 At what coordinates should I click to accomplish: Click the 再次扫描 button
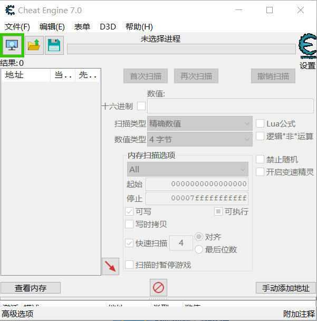[x=196, y=76]
